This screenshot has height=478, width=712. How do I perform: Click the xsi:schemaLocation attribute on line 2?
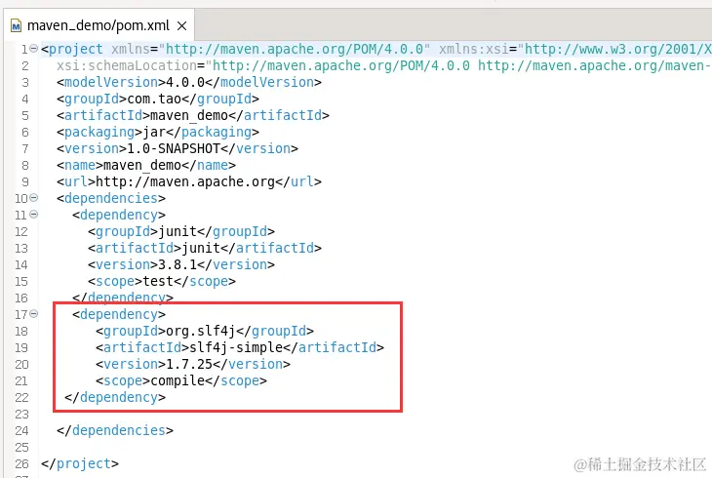coord(127,65)
